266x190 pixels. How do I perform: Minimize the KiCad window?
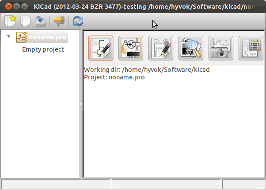[16, 7]
